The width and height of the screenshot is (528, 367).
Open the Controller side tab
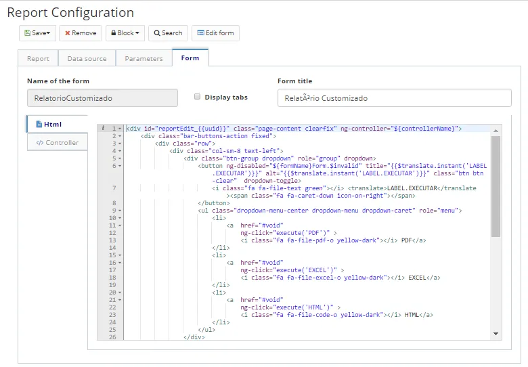click(58, 142)
